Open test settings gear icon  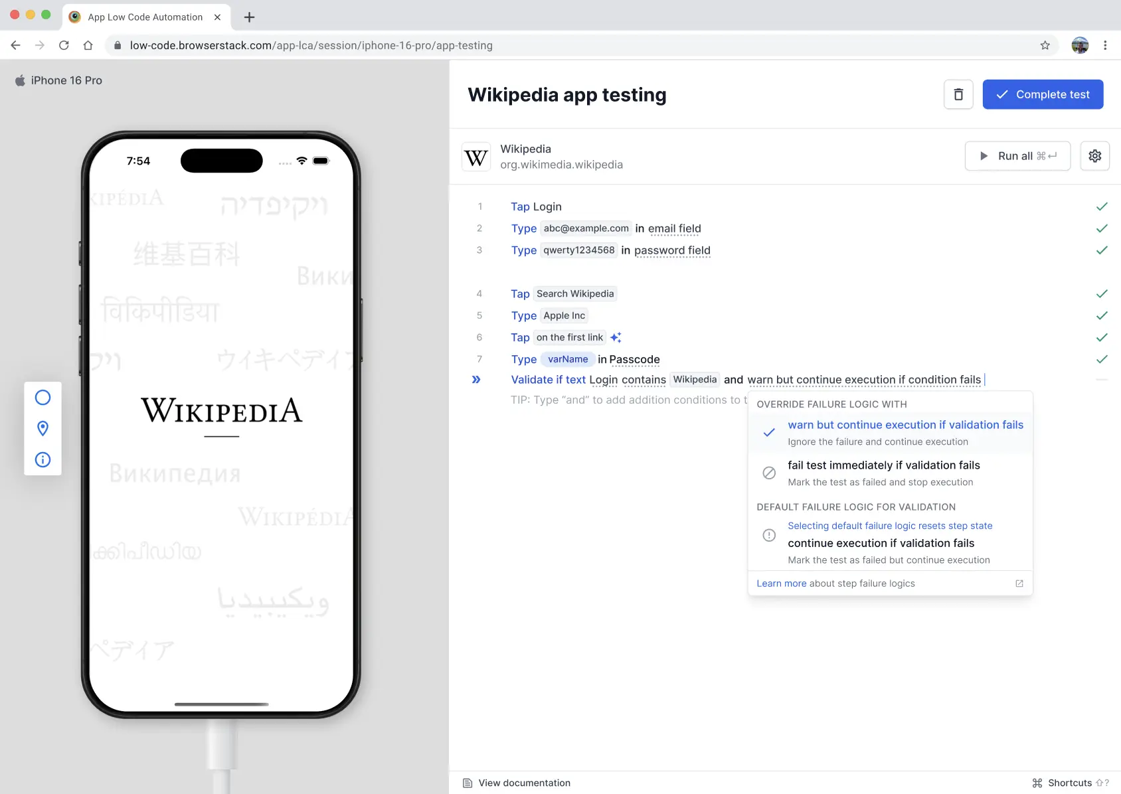point(1094,156)
